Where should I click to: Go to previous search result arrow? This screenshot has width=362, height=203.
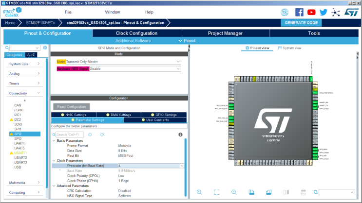[90, 135]
